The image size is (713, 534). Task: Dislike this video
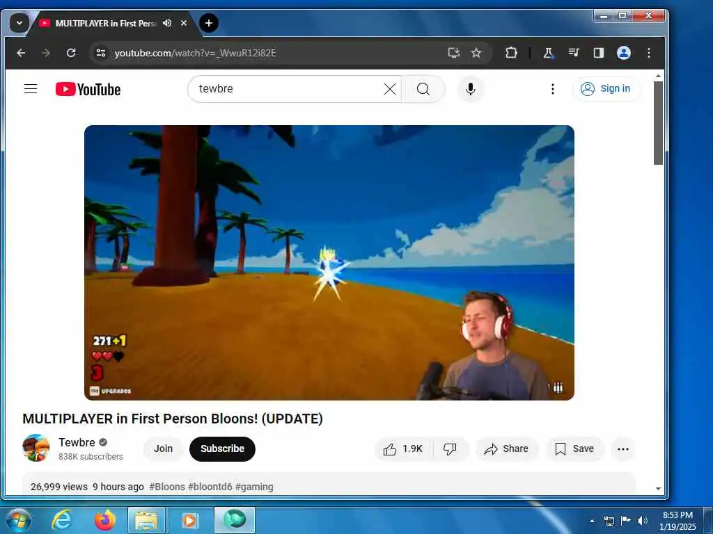coord(450,449)
